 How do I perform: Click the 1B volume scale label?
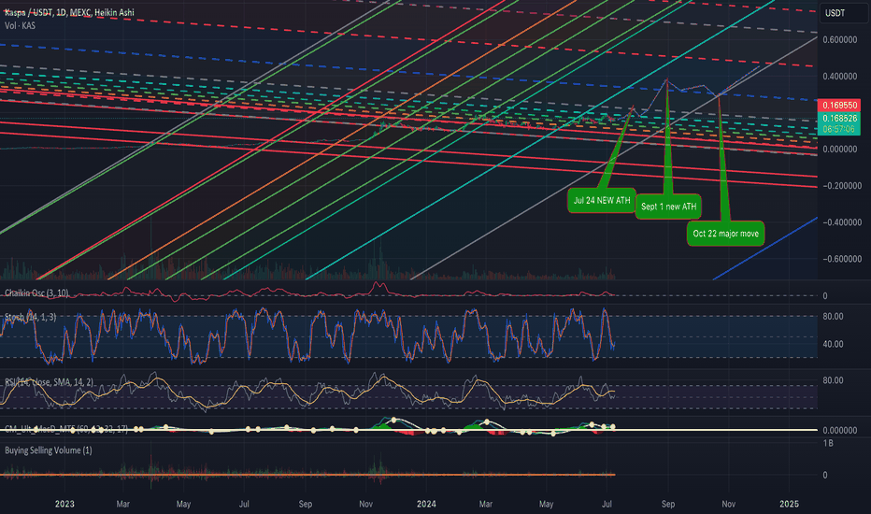coord(828,443)
